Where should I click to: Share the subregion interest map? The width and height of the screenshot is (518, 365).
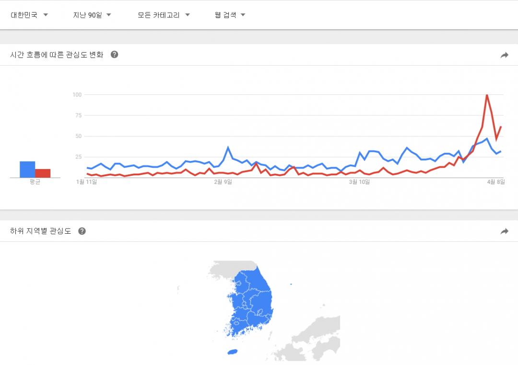tap(504, 231)
